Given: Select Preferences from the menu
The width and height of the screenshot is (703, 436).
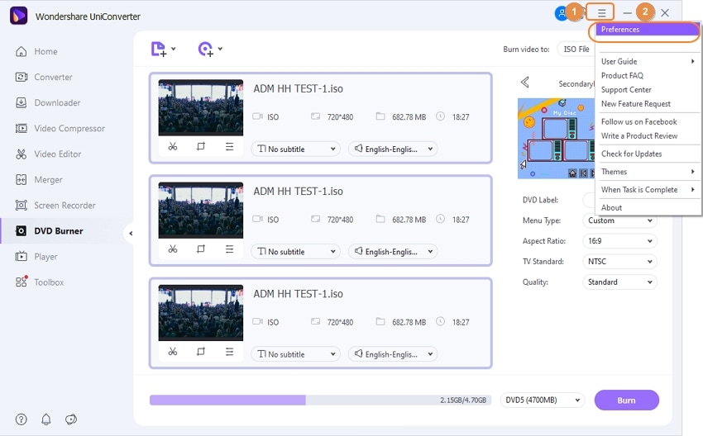Looking at the screenshot, I should [648, 30].
